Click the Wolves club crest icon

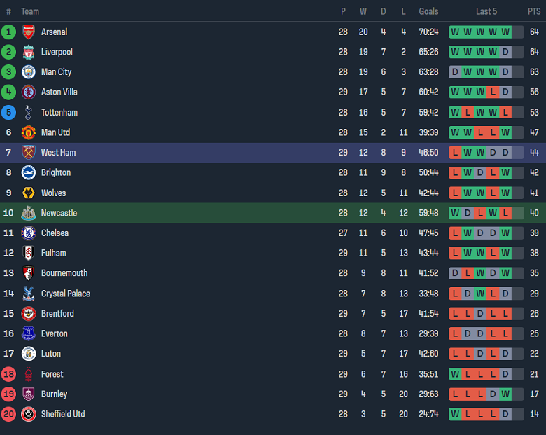pos(28,193)
